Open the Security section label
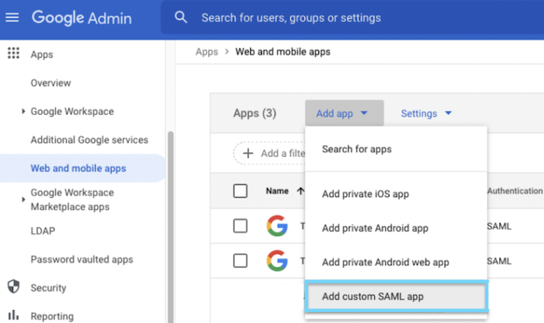Image resolution: width=544 pixels, height=323 pixels. coord(48,288)
